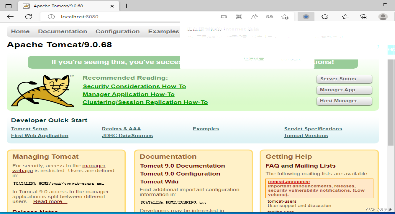Viewport: 395px width, 214px height.
Task: Open the Tomcat Wiki link
Action: (159, 182)
